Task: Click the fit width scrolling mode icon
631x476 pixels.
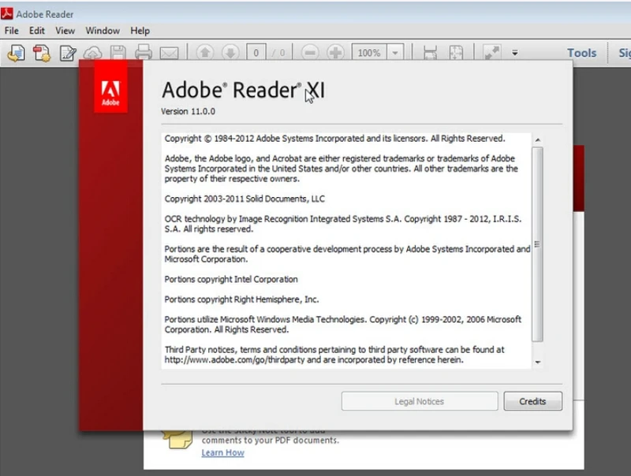Action: coord(430,53)
